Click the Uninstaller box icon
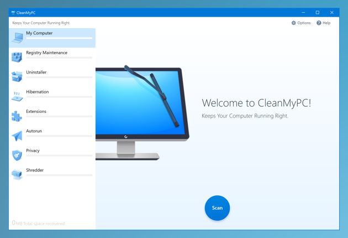This screenshot has width=348, height=238. pyautogui.click(x=17, y=77)
